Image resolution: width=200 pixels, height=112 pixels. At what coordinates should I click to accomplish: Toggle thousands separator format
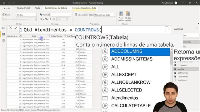[x=50, y=19]
